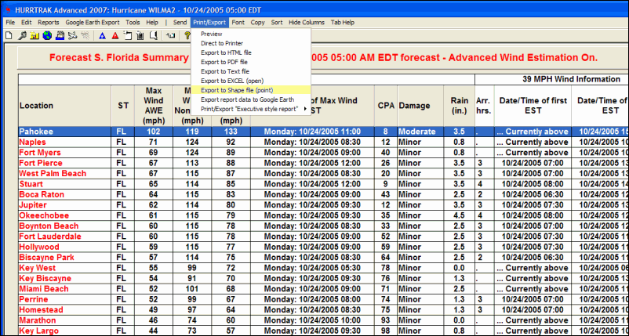Select the Preview menu entry
Viewport: 629px width, 336px height.
click(212, 34)
